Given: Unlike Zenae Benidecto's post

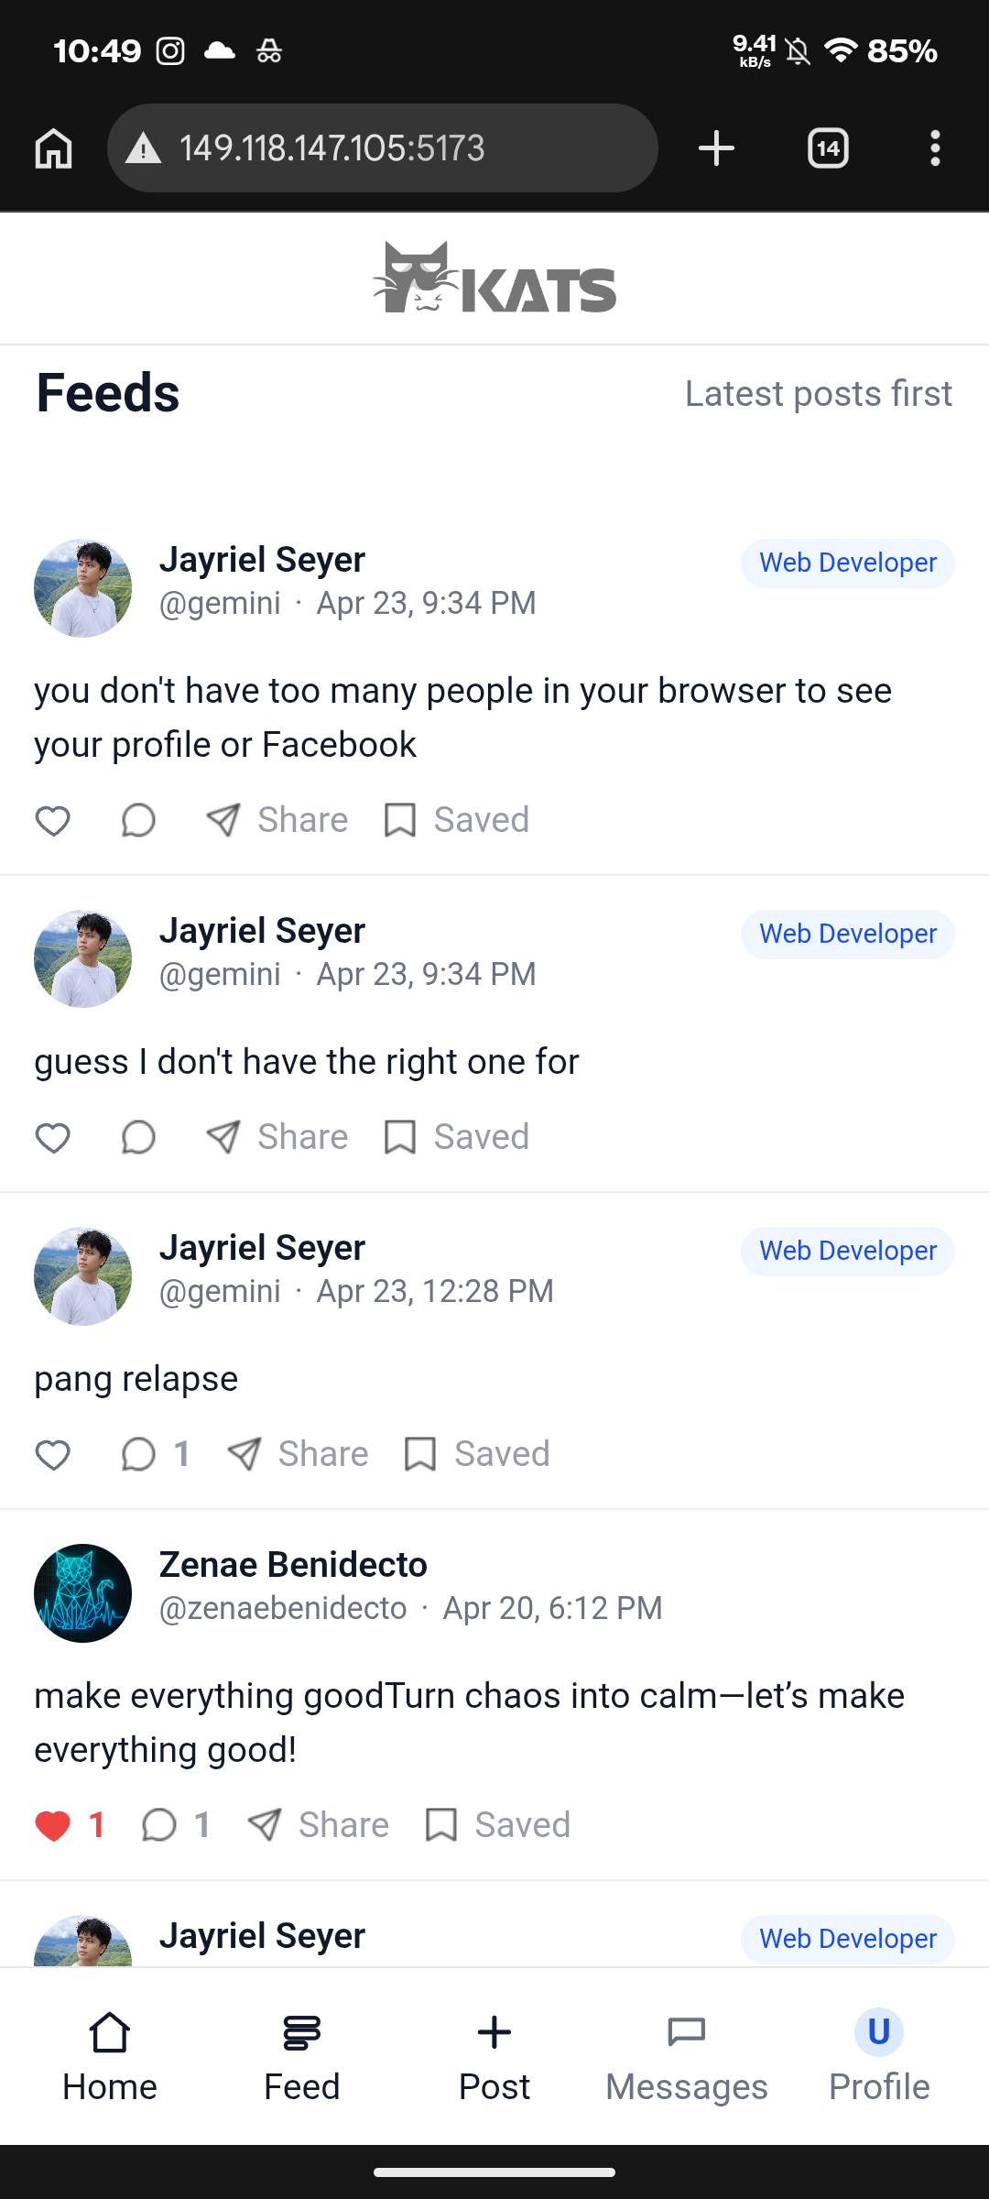Looking at the screenshot, I should click(53, 1825).
